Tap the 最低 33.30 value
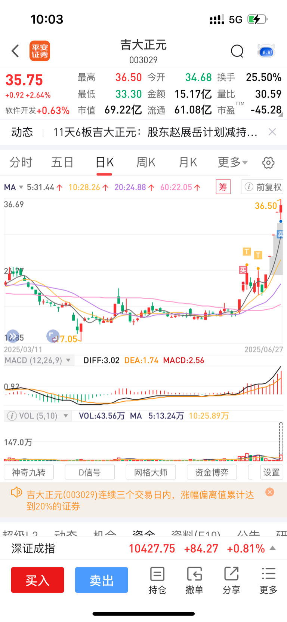Viewport: 287px width, 622px height. [129, 94]
